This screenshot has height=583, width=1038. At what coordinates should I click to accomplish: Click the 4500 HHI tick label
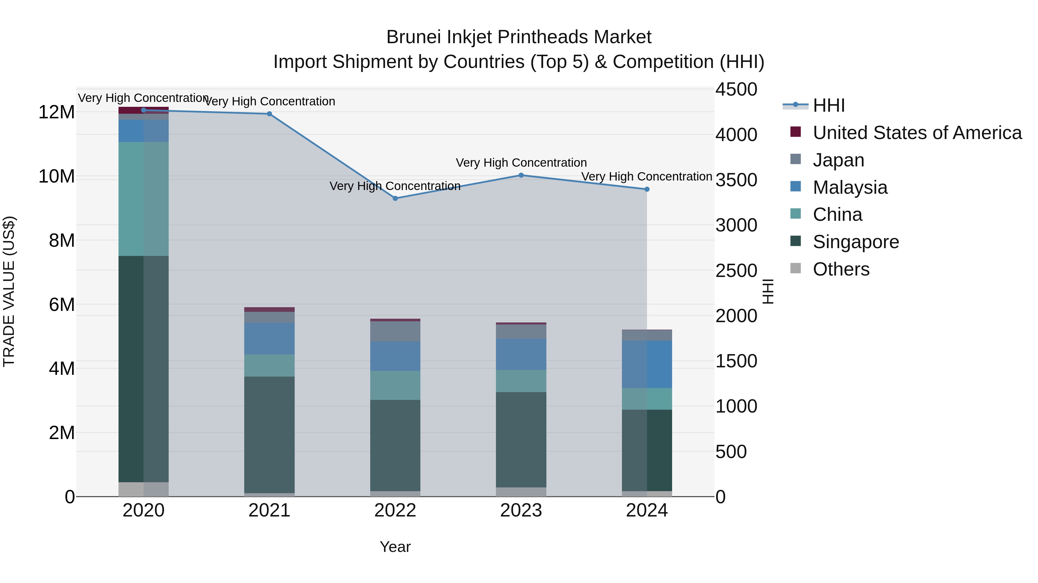(736, 89)
